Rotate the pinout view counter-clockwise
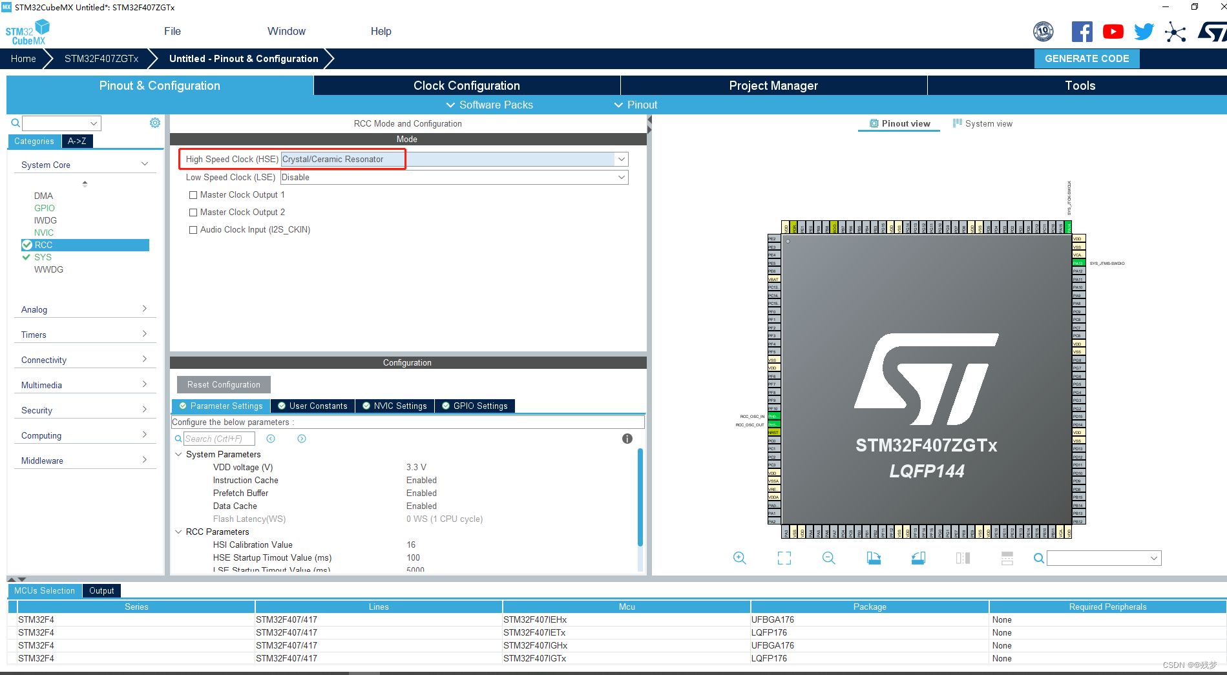This screenshot has width=1227, height=675. pos(918,558)
